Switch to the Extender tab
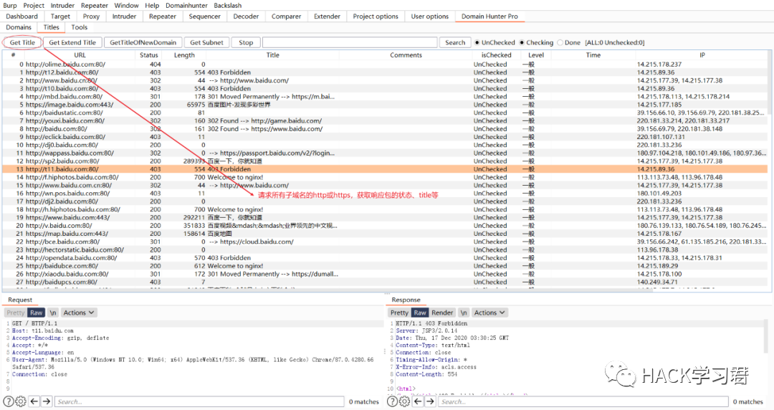The width and height of the screenshot is (774, 410). coord(328,16)
